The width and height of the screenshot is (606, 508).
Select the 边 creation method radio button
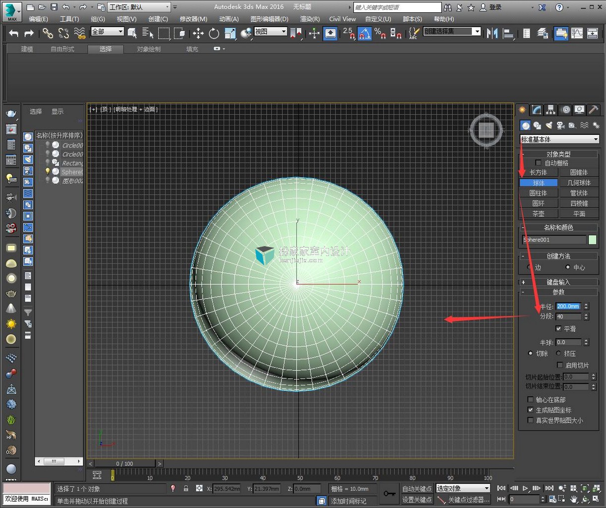(529, 267)
